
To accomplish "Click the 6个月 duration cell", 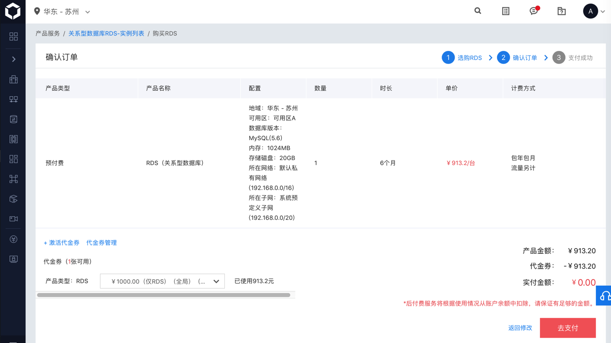I will point(388,163).
